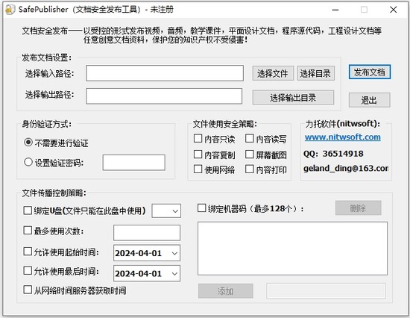Viewport: 410px width, 318px height.
Task: Check the 内容打印 option
Action: click(x=250, y=169)
